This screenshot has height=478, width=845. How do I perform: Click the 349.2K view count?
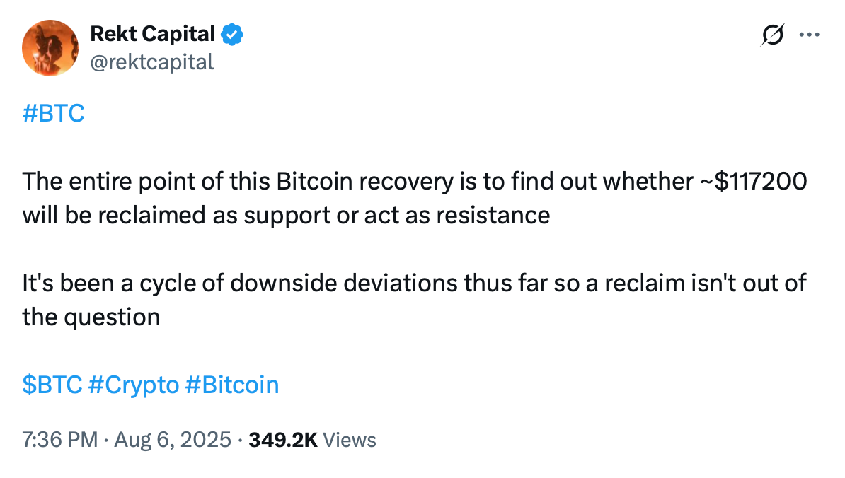coord(283,440)
